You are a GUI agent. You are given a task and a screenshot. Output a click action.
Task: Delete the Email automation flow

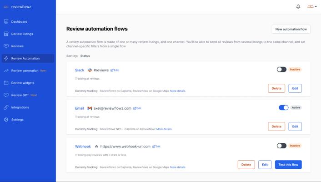click(276, 126)
